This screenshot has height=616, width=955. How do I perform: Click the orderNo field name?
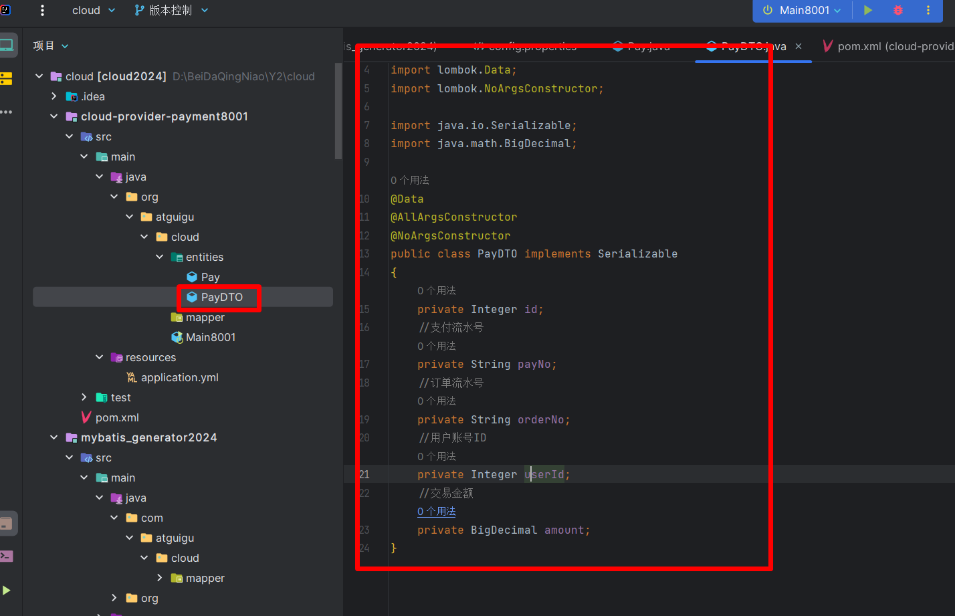coord(541,420)
